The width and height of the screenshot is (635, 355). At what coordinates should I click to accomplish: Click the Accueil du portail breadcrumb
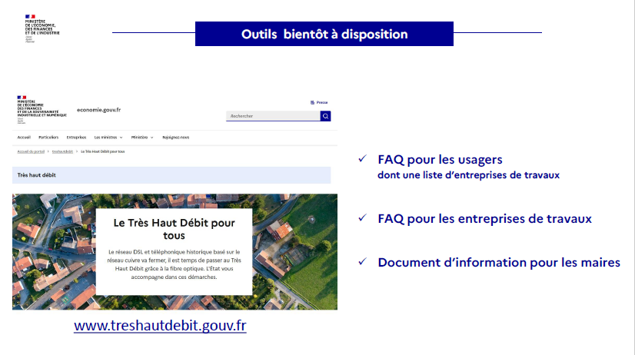tap(30, 152)
